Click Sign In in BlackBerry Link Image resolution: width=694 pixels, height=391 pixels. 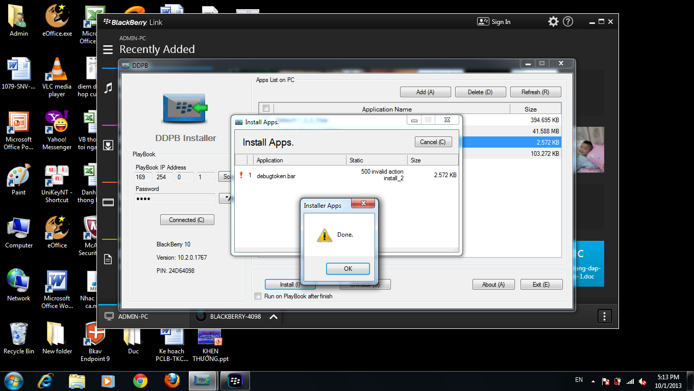(494, 22)
